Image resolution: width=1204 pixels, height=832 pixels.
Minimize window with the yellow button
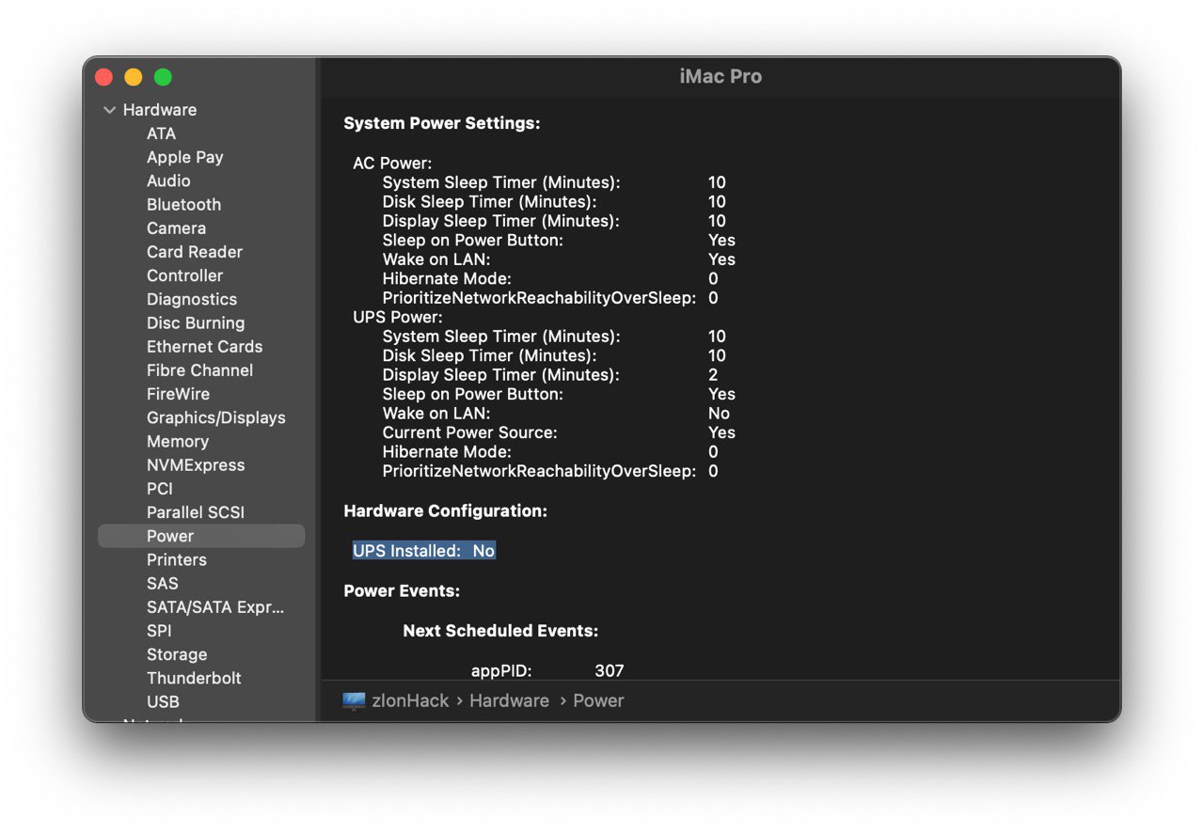click(x=134, y=77)
